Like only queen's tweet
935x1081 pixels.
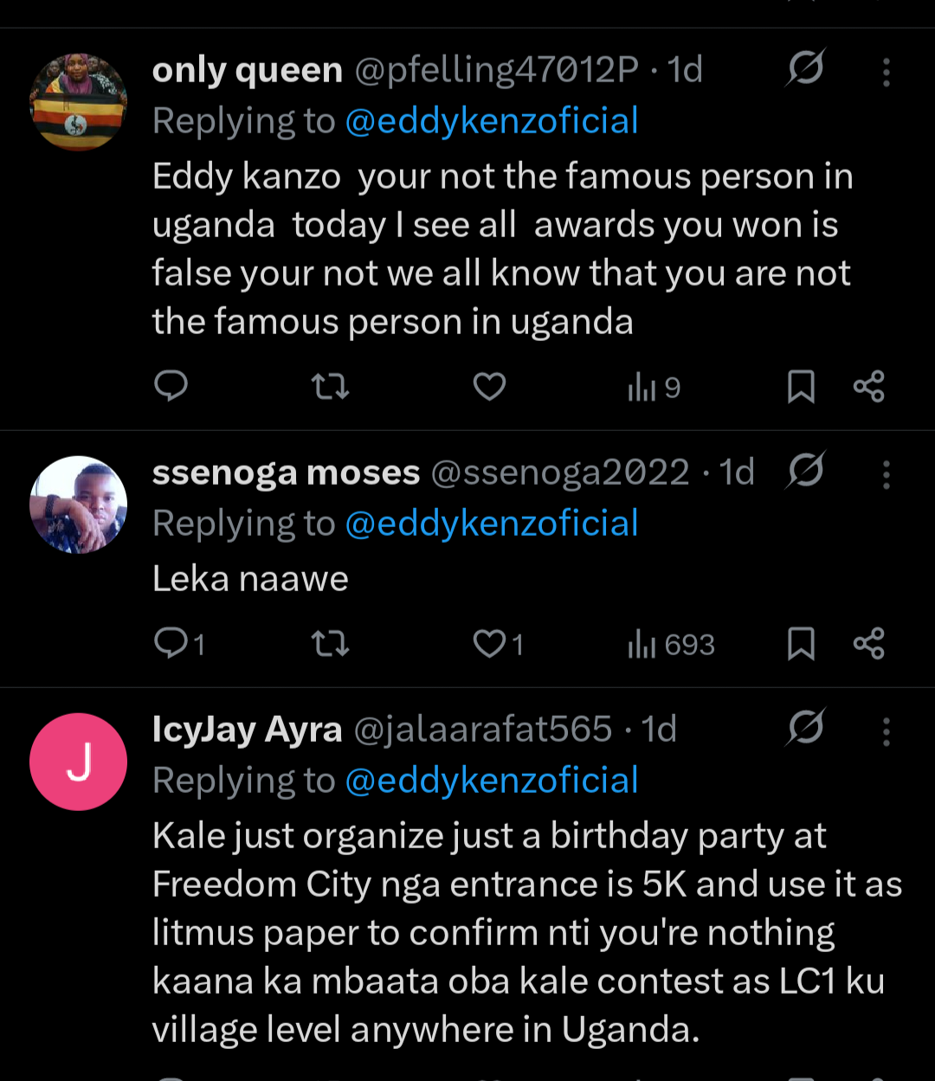tap(489, 386)
